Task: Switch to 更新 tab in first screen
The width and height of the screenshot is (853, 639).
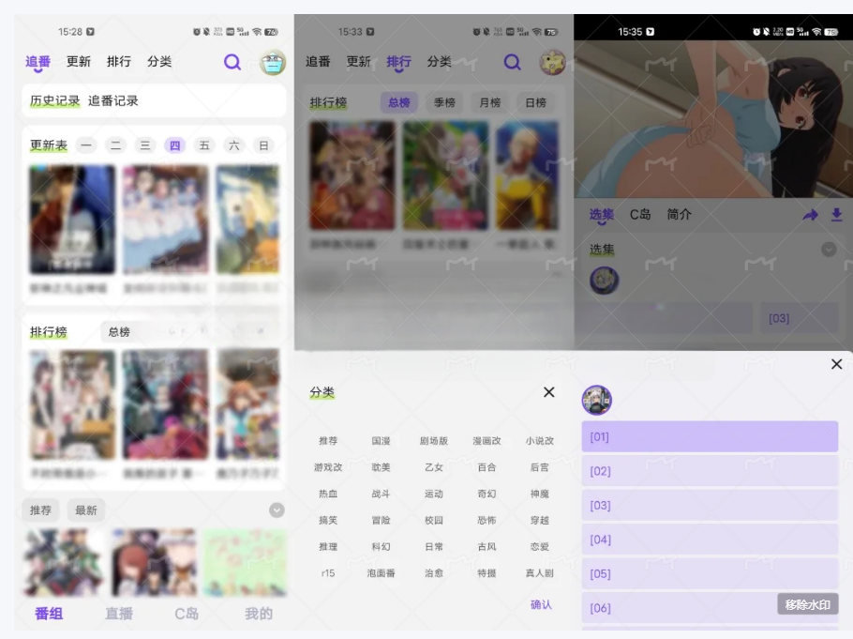Action: (79, 62)
